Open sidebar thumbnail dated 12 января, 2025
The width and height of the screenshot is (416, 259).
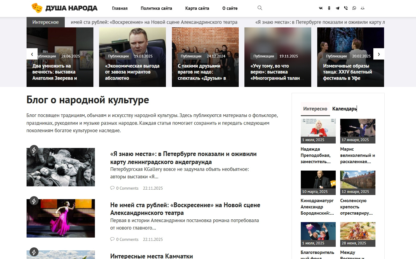(x=358, y=183)
